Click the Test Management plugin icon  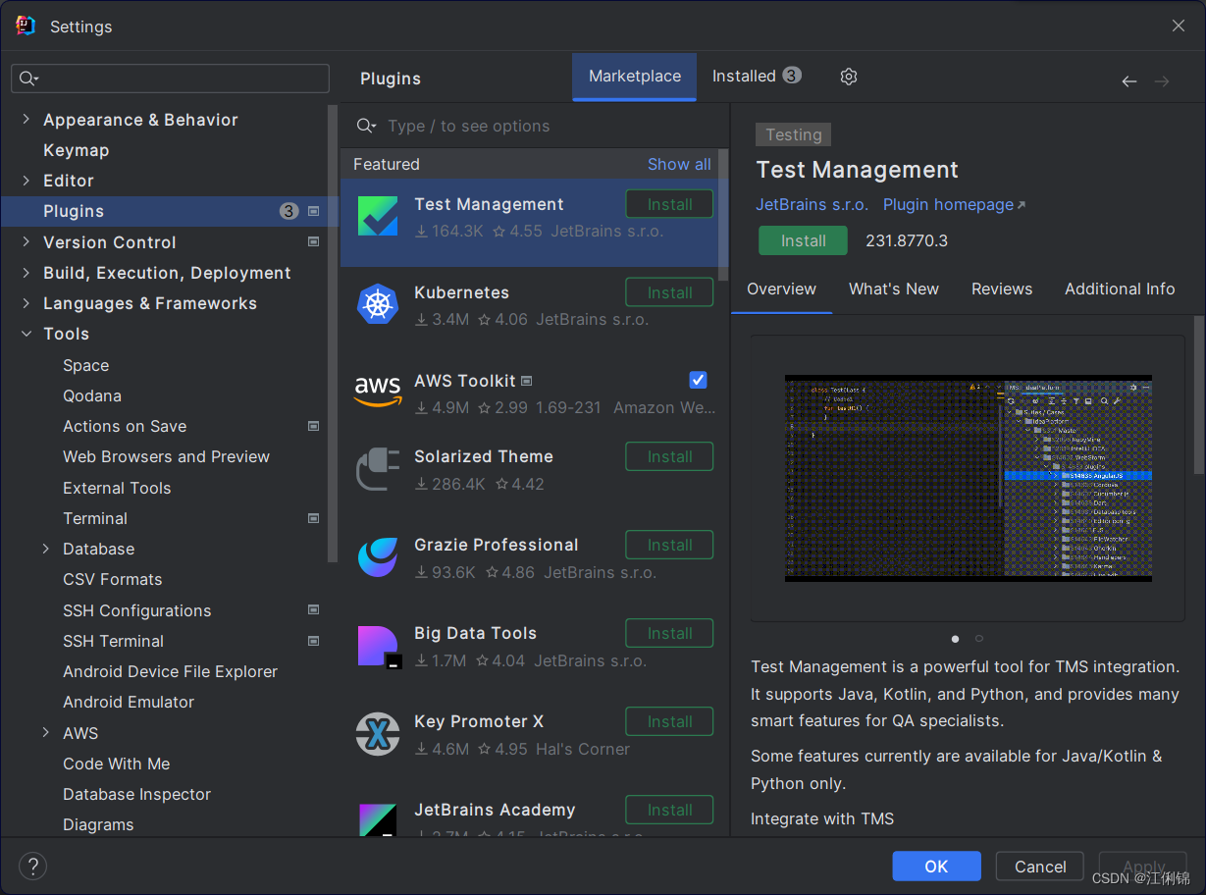click(x=378, y=217)
